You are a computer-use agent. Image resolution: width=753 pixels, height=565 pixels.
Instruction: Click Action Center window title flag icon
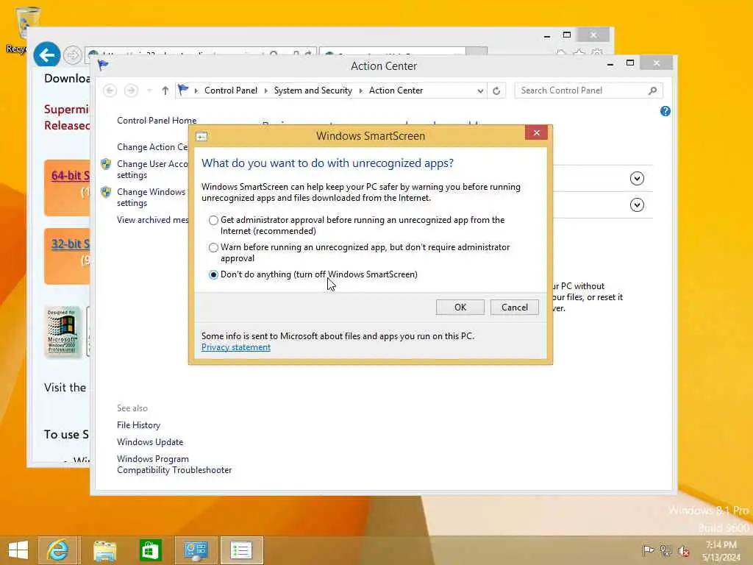103,65
